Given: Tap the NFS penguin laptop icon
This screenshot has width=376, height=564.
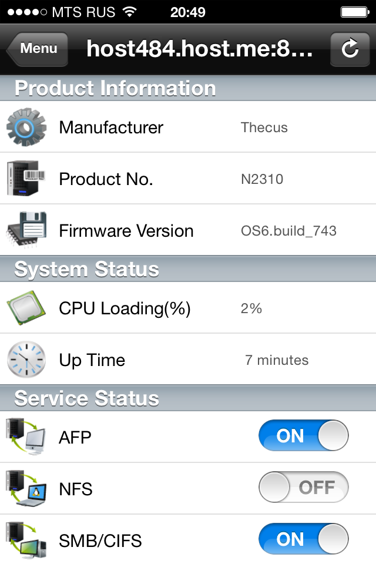Looking at the screenshot, I should tap(26, 488).
